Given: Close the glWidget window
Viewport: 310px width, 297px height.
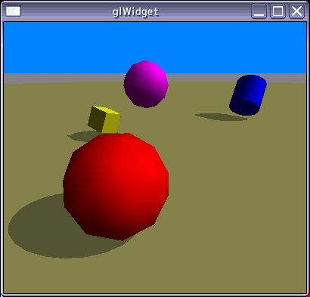Looking at the screenshot, I should 296,11.
